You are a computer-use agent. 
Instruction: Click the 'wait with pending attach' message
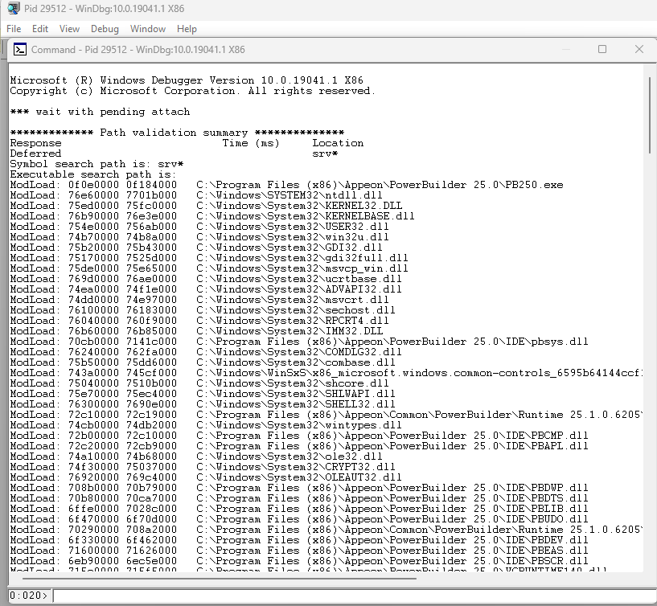point(100,112)
